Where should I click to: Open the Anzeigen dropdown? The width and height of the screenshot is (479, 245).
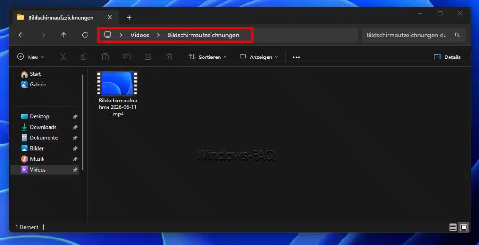point(259,57)
